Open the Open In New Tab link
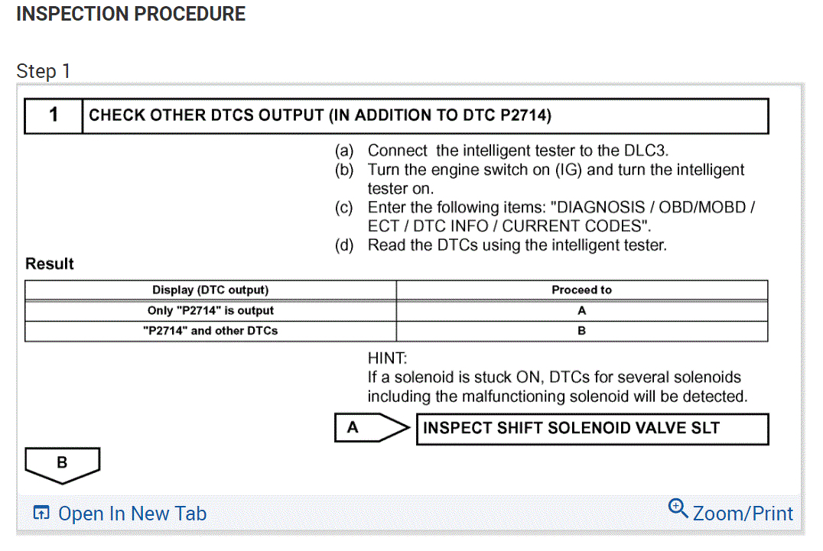Viewport: 823px width, 551px height. click(132, 514)
